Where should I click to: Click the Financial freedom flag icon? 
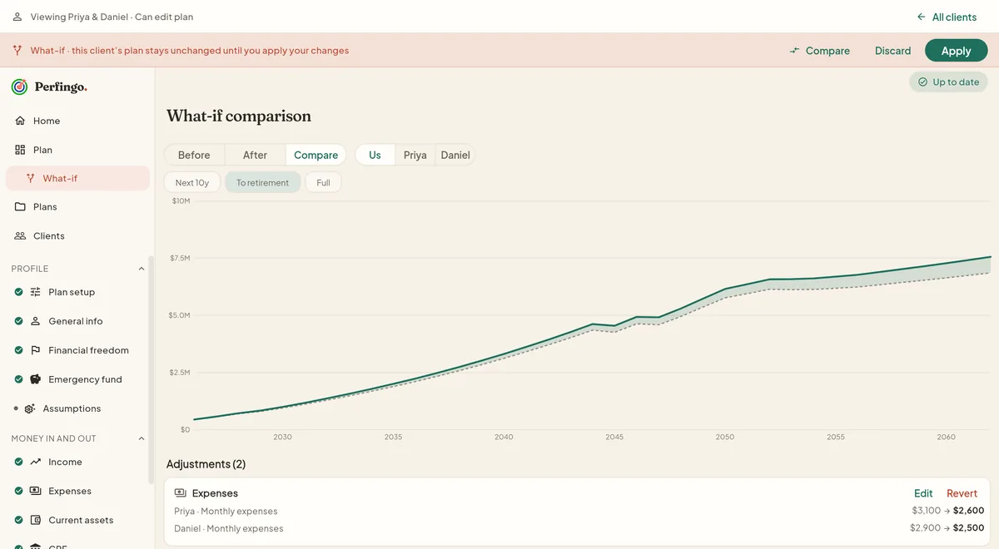35,350
